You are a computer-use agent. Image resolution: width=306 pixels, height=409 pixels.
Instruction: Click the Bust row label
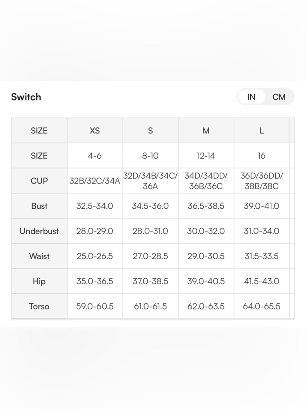(39, 206)
